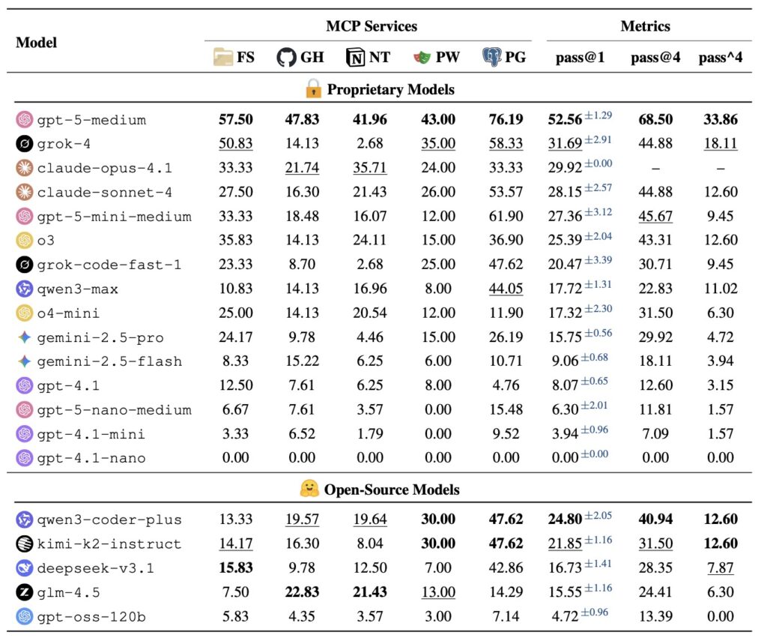767x641 pixels.
Task: Click the claude-opus-4.1 logo icon
Action: (25, 168)
